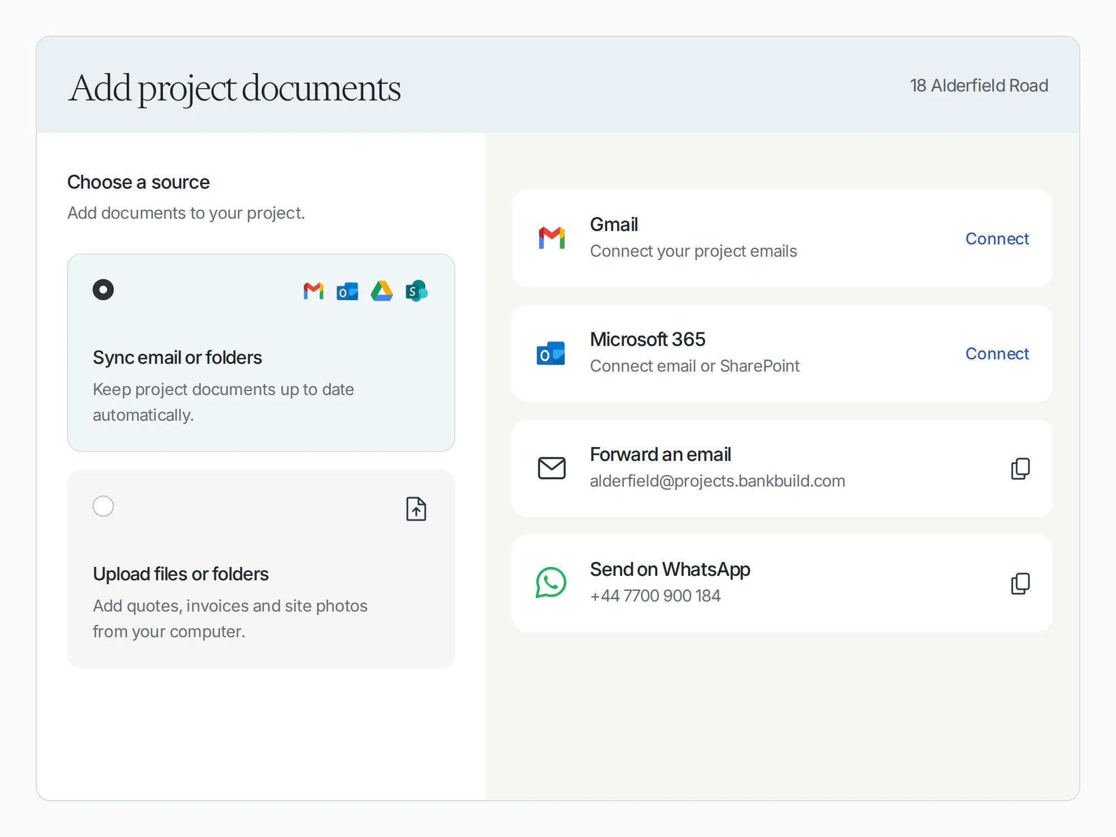This screenshot has height=837, width=1116.
Task: Click the +44 7700 900 184 phone number
Action: click(656, 595)
